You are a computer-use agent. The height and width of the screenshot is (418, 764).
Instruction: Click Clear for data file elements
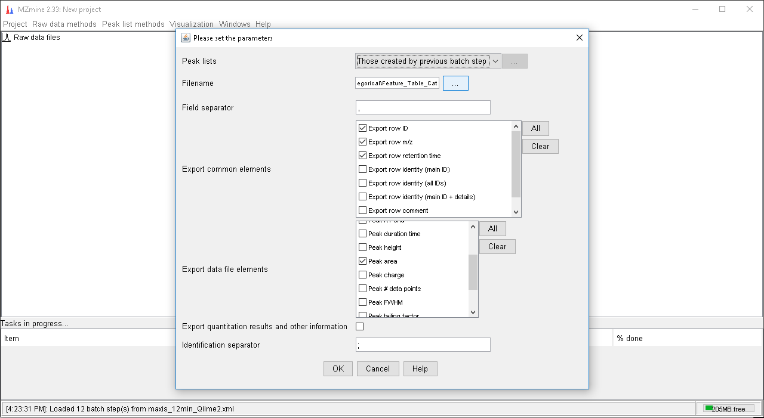point(497,246)
